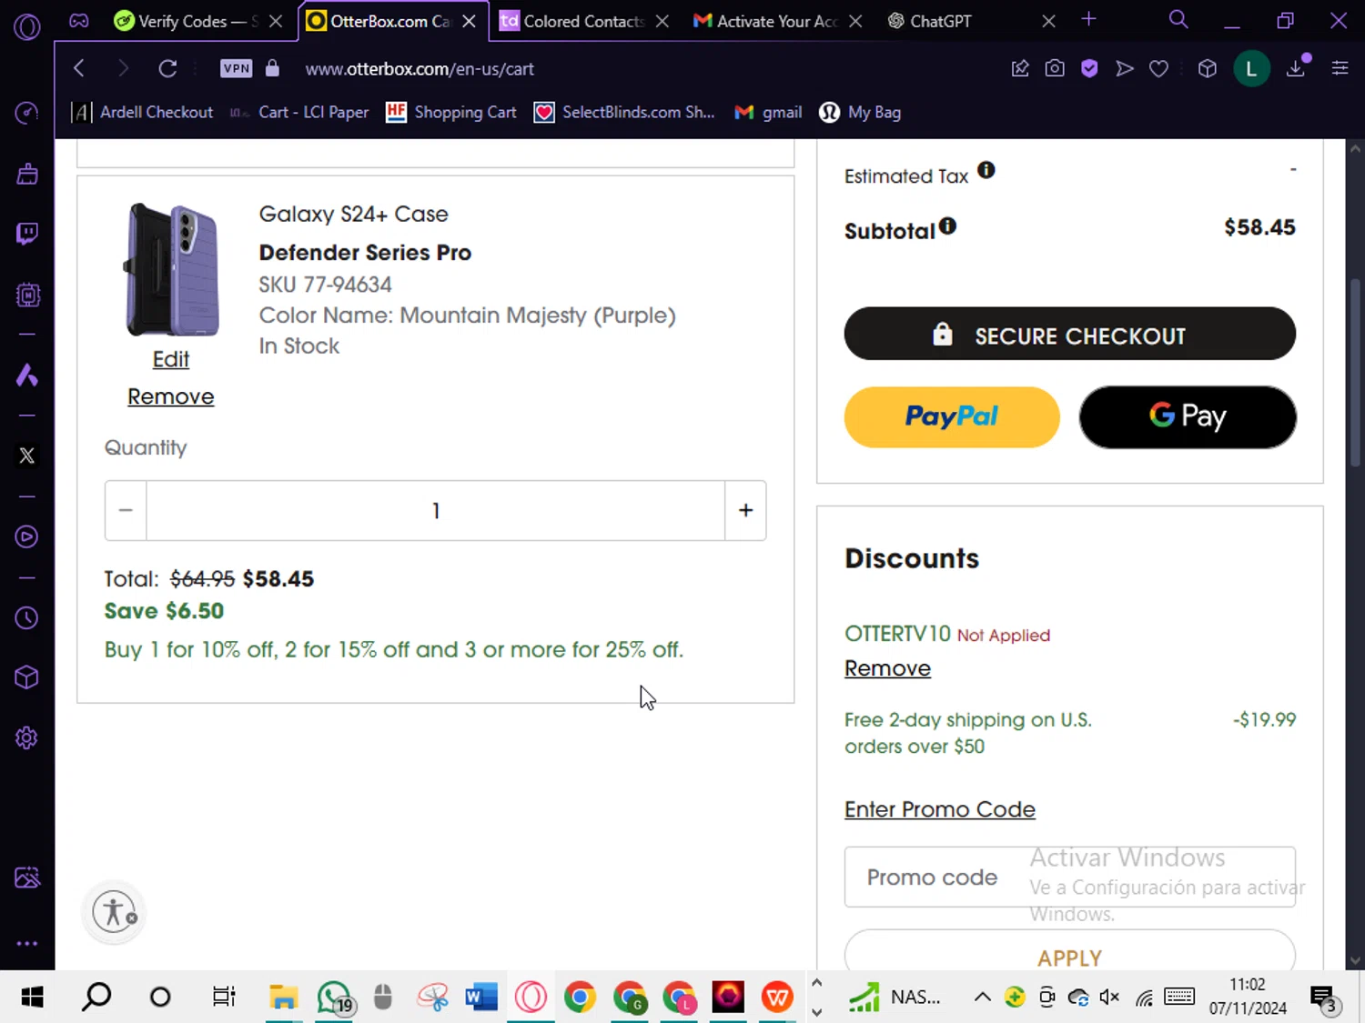The image size is (1365, 1023).
Task: Open Windows notification center
Action: [1324, 998]
